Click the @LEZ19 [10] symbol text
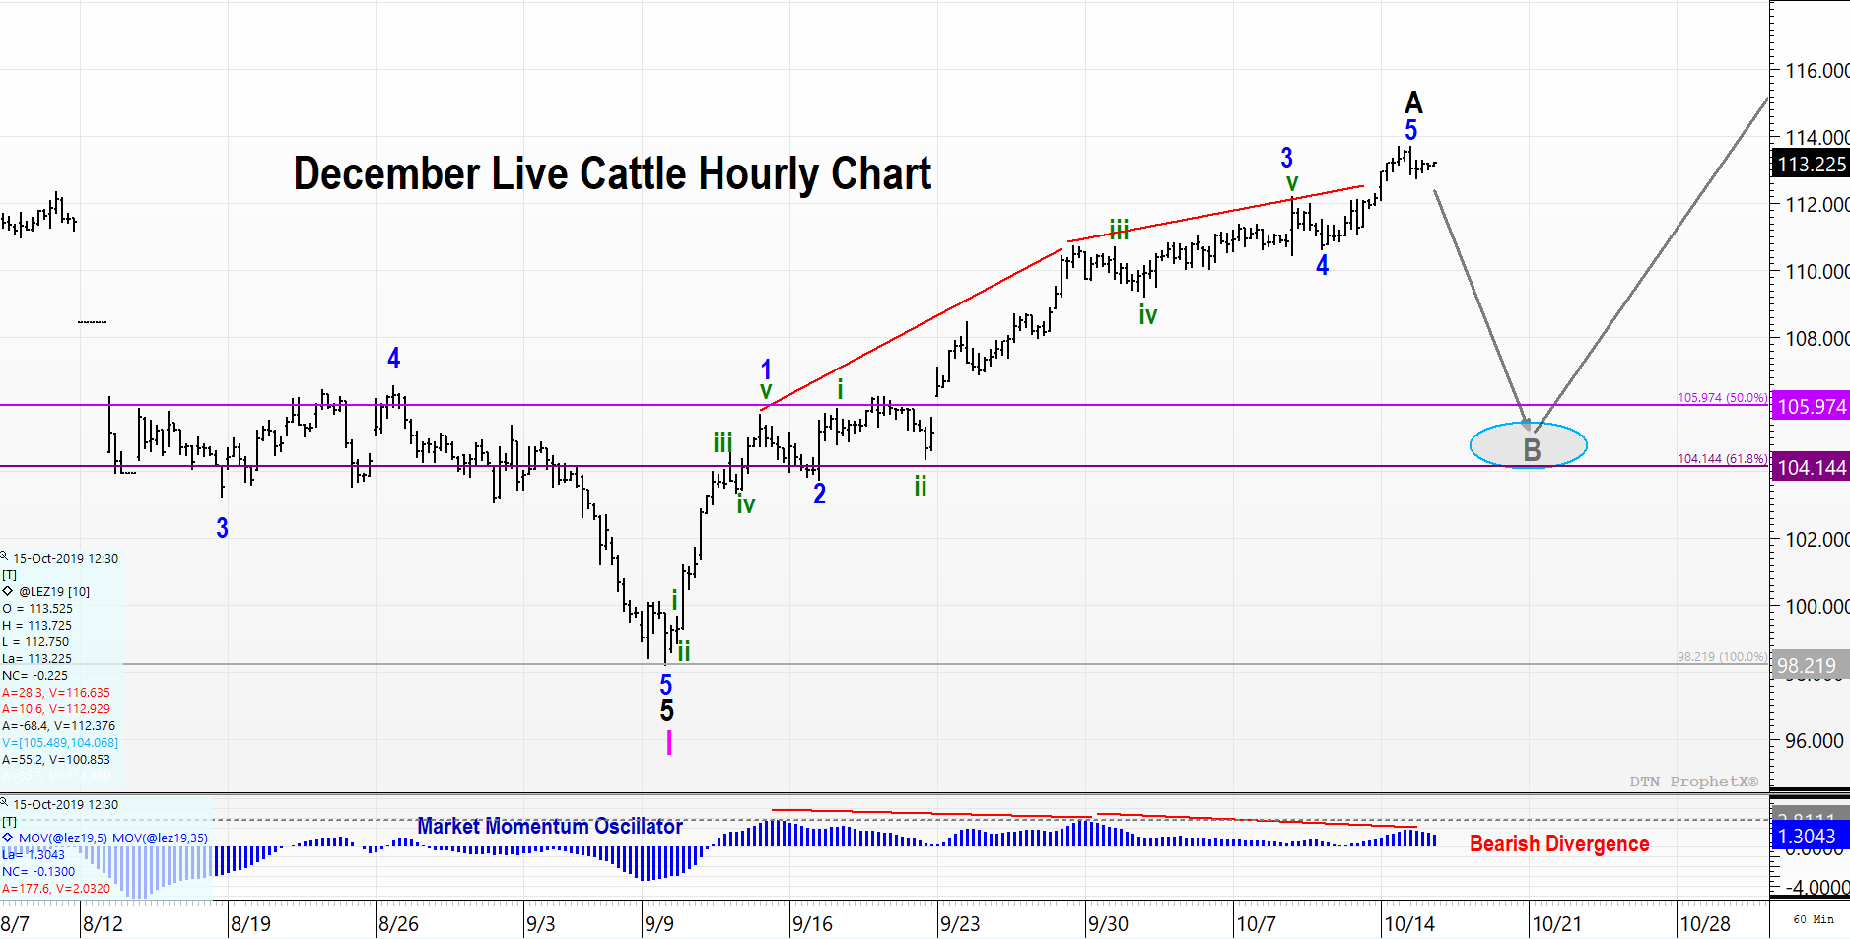 [x=54, y=591]
